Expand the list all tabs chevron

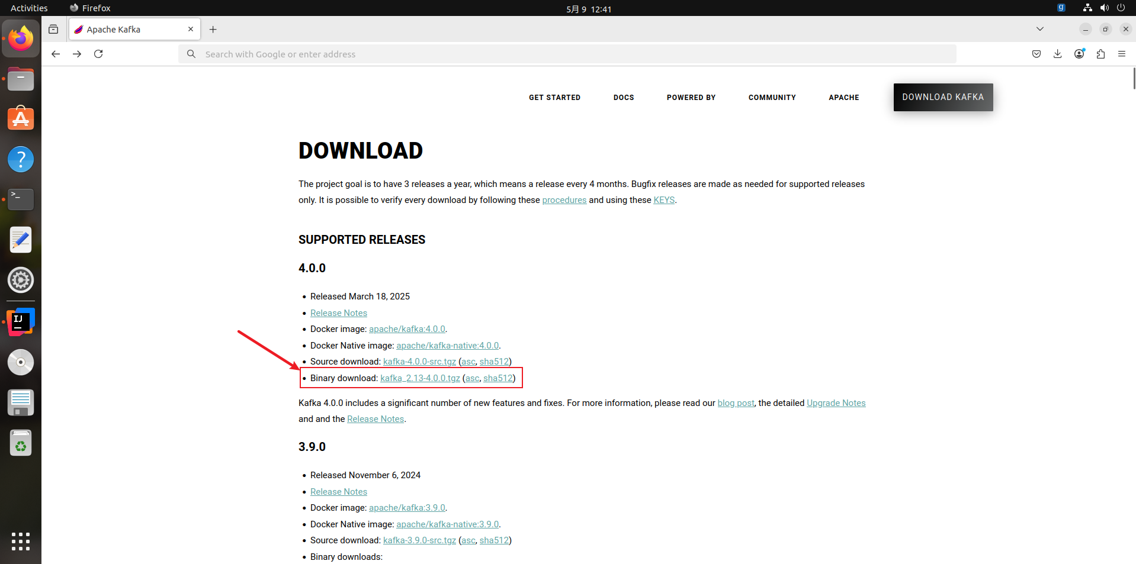[x=1040, y=29]
